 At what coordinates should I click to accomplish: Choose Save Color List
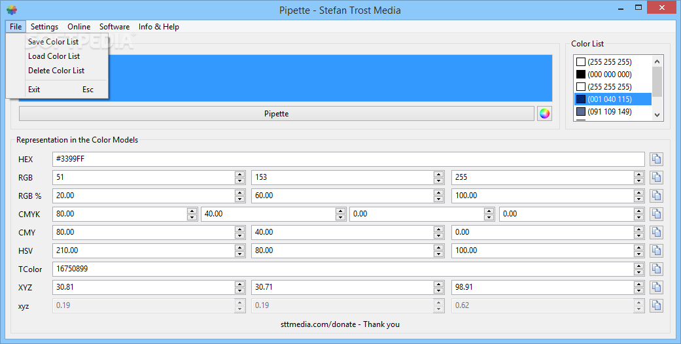pyautogui.click(x=57, y=42)
